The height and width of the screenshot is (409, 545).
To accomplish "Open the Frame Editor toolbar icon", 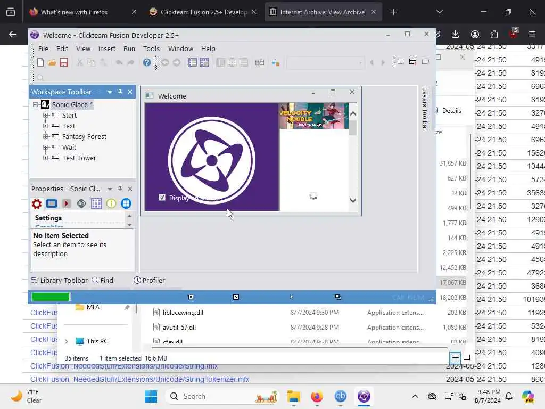I will pyautogui.click(x=204, y=62).
